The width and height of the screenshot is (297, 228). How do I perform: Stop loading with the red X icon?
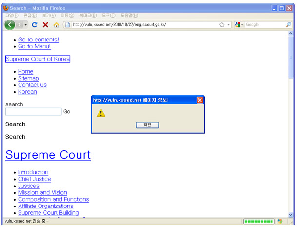pos(45,25)
